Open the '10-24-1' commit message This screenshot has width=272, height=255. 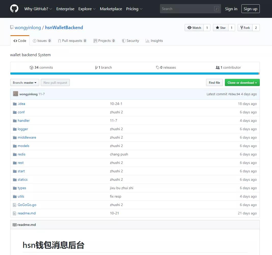116,104
